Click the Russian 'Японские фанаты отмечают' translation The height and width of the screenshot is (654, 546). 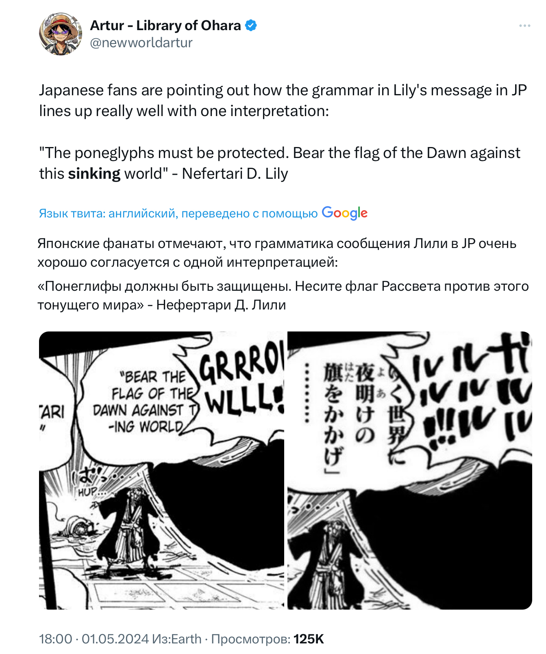[x=277, y=252]
